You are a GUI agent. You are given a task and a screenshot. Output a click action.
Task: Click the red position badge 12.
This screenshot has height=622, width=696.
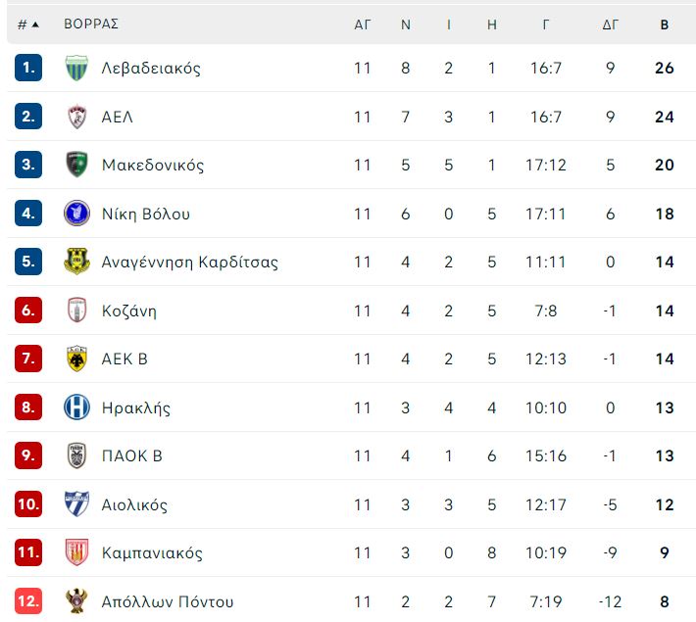[x=28, y=601]
